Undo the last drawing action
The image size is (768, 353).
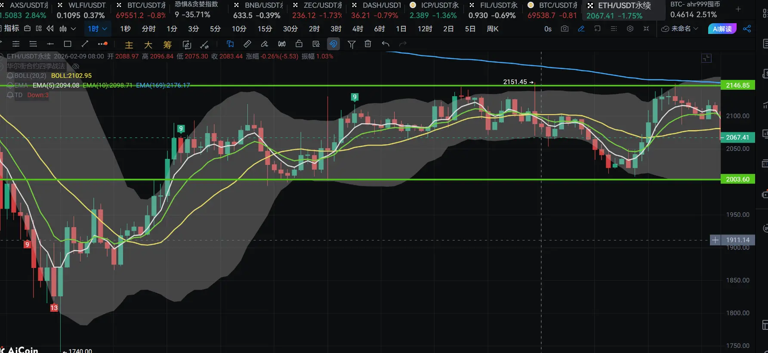[x=386, y=44]
